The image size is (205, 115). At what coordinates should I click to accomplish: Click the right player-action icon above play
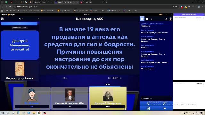click(x=165, y=103)
